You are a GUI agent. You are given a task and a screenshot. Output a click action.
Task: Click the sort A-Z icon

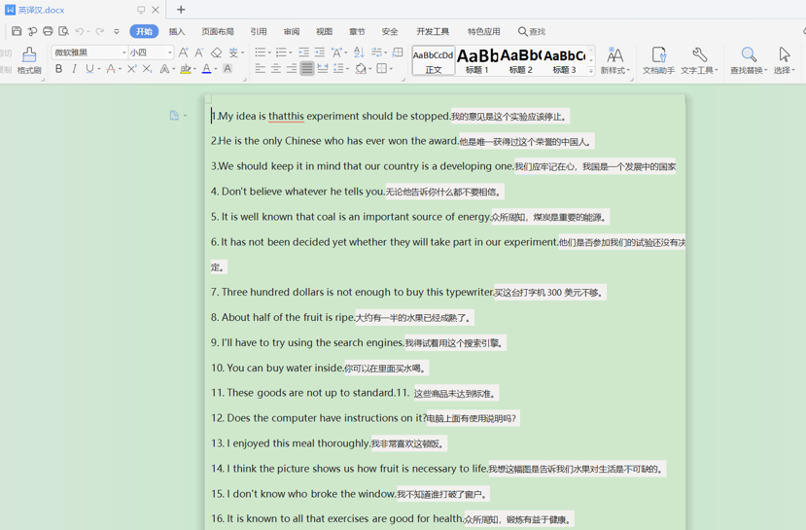tap(360, 53)
